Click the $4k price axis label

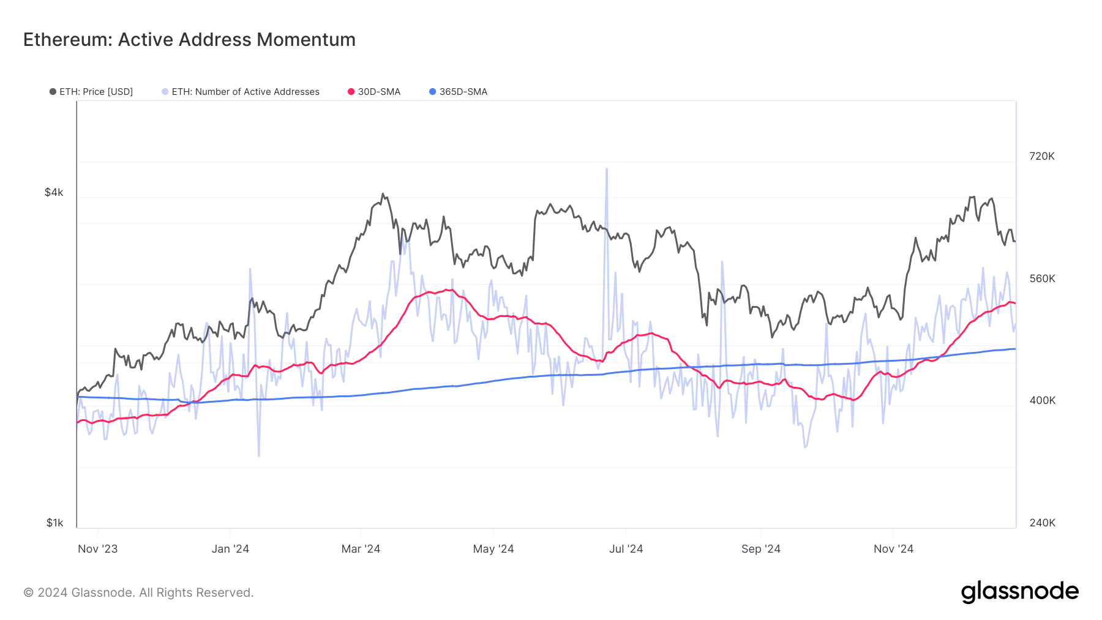pos(54,192)
